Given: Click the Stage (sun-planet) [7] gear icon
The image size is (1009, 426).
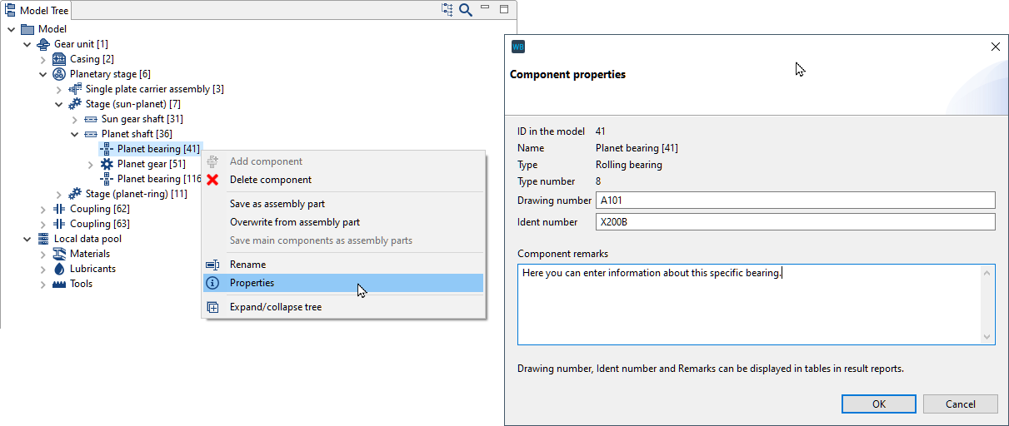Looking at the screenshot, I should 75,104.
